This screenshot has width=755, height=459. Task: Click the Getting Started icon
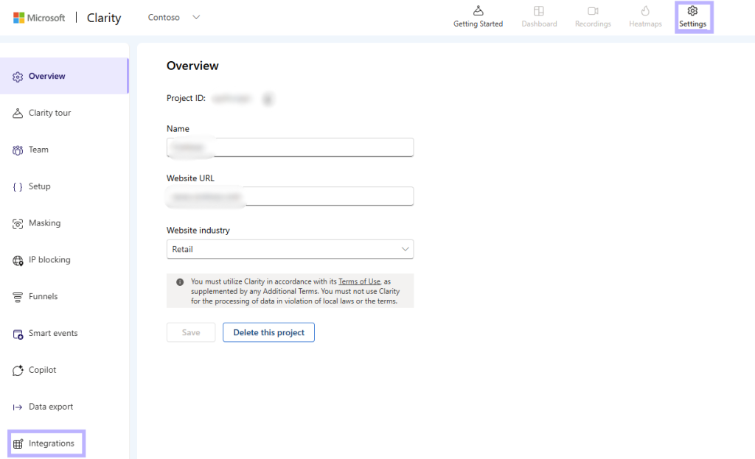[x=478, y=10]
